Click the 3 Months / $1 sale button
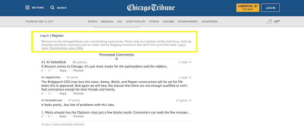The width and height of the screenshot is (304, 127). click(248, 8)
